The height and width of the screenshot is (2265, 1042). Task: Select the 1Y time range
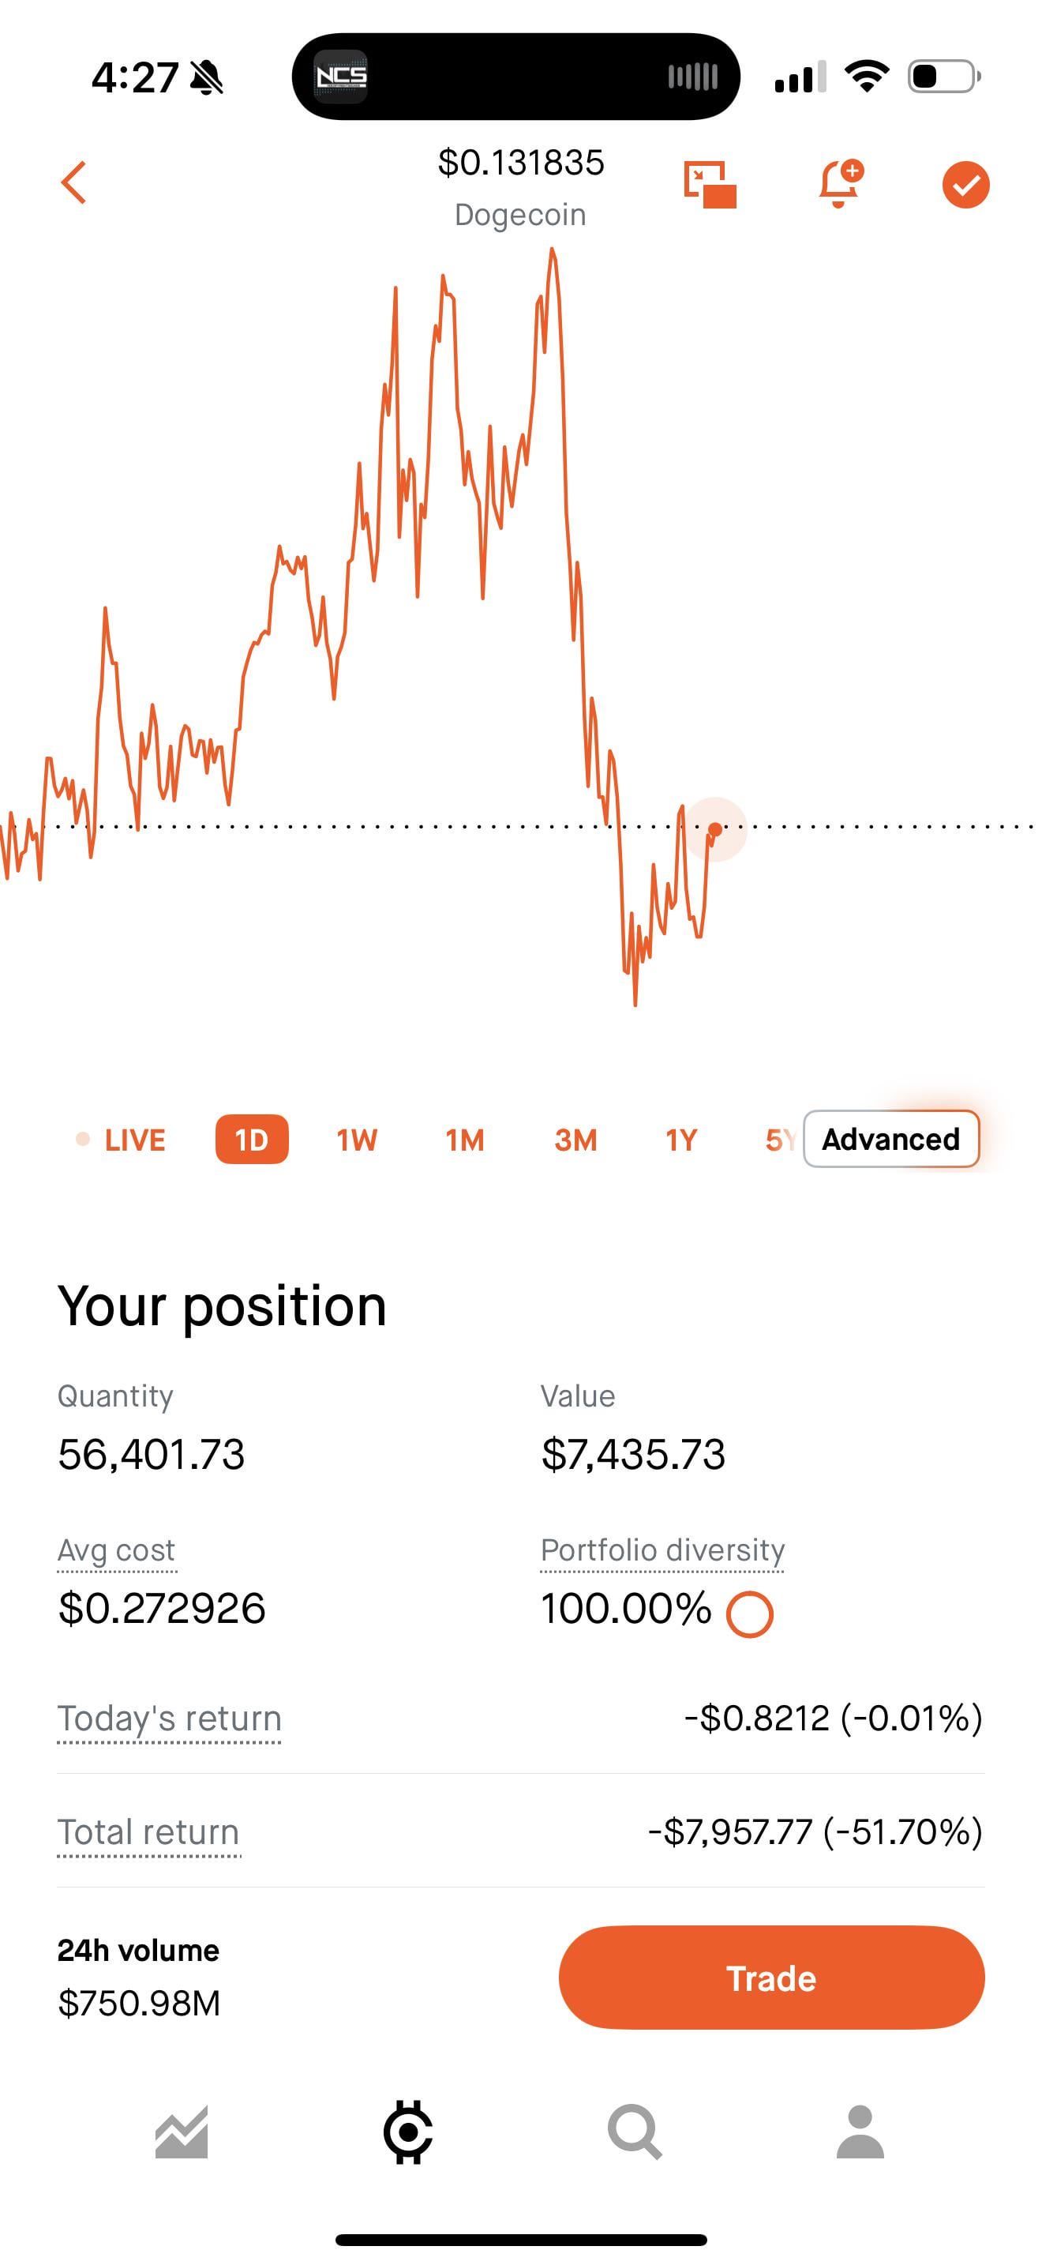point(681,1140)
